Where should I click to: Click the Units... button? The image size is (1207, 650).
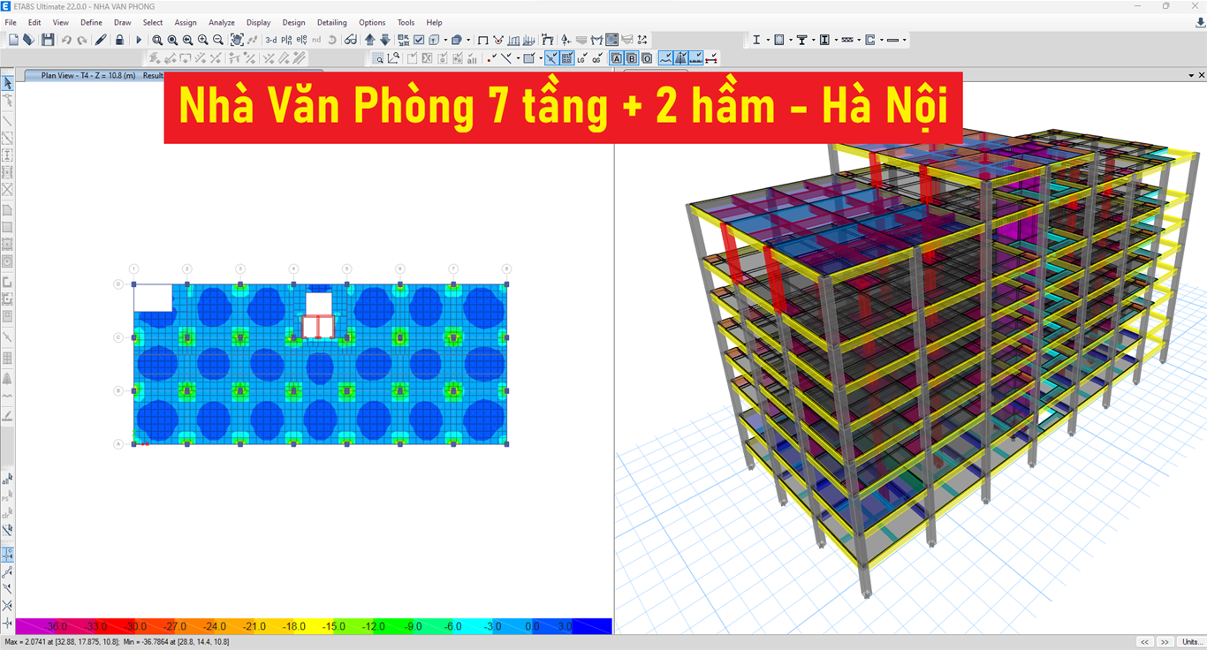(1191, 642)
